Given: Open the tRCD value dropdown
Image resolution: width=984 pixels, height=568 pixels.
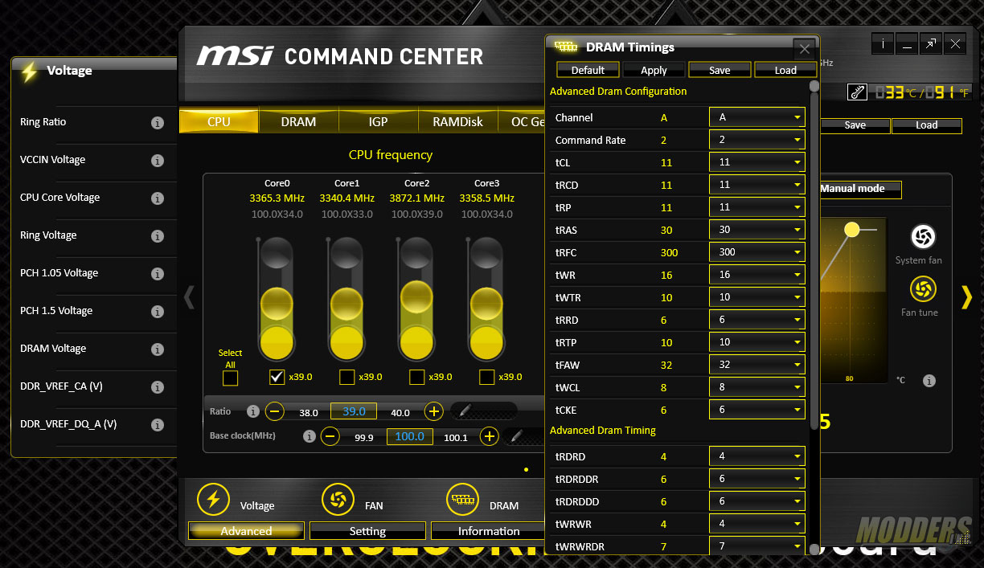Looking at the screenshot, I should click(x=756, y=185).
